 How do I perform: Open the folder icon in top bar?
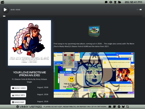tap(119, 2)
